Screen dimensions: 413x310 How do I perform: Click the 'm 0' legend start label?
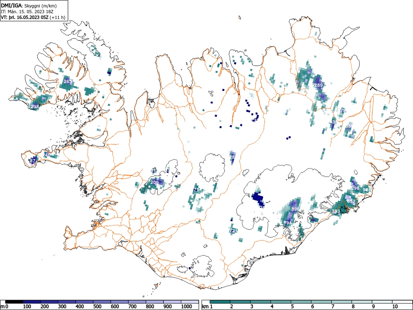click(x=4, y=307)
